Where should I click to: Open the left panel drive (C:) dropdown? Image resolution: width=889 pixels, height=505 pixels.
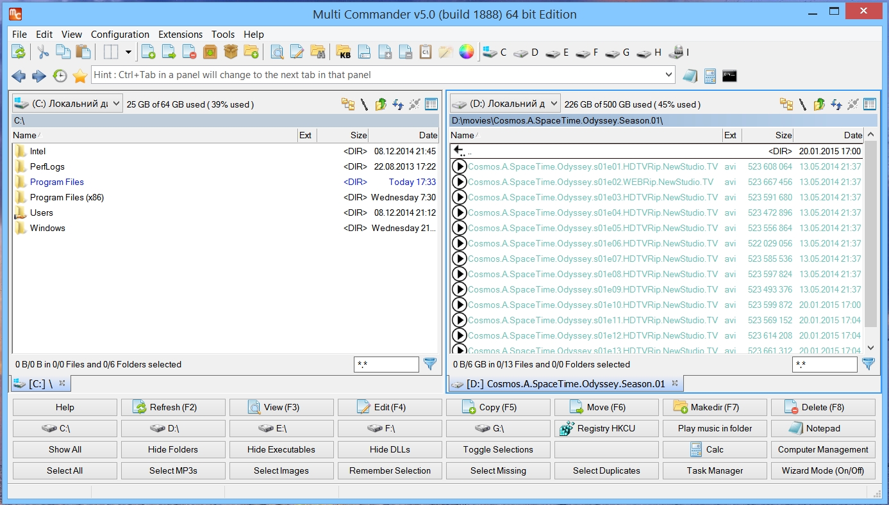(x=67, y=104)
